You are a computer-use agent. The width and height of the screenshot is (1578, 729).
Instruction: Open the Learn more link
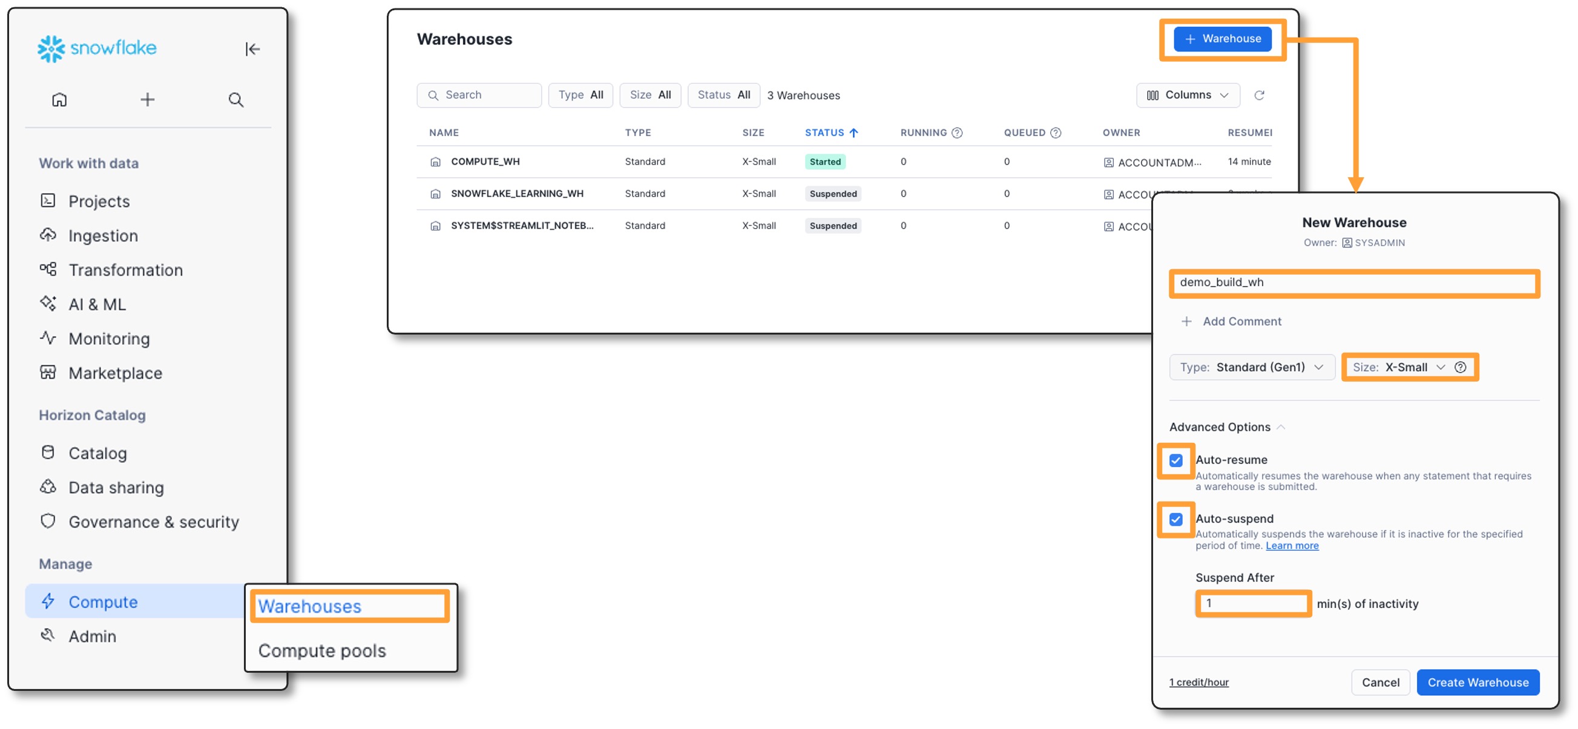point(1291,546)
